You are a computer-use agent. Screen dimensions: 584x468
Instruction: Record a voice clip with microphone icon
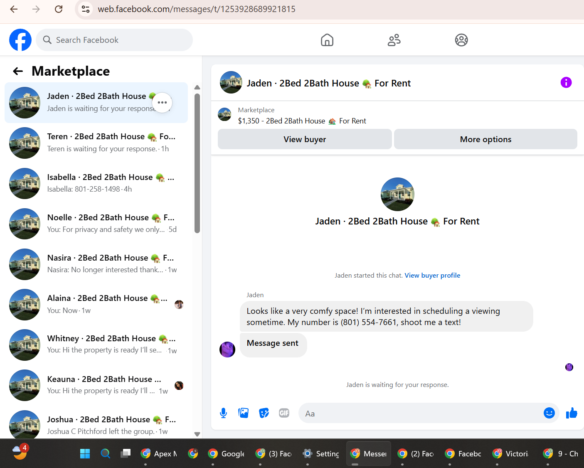223,413
